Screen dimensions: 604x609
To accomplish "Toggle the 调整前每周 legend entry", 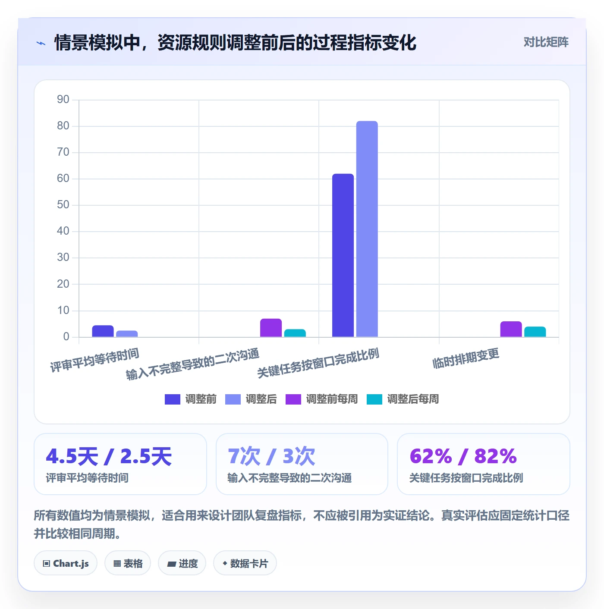I will point(322,399).
